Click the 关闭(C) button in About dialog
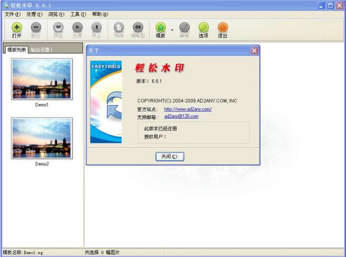Image resolution: width=346 pixels, height=257 pixels. pos(170,156)
